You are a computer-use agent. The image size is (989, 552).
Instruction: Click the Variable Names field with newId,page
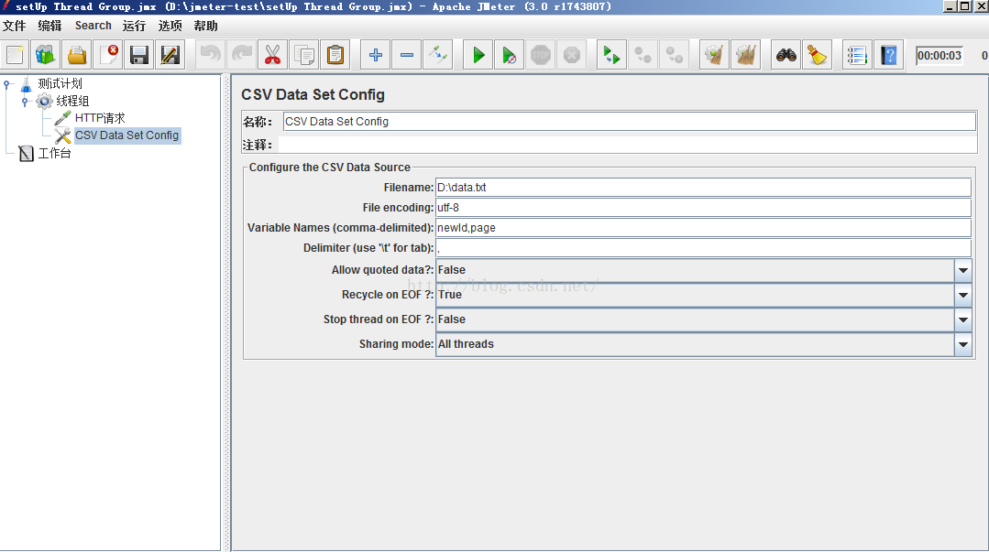(x=703, y=227)
